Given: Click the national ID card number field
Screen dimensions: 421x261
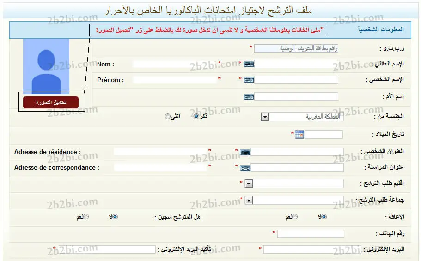Looking at the screenshot, I should (296, 48).
